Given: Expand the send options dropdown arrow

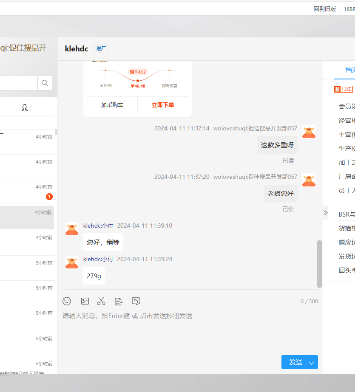Looking at the screenshot, I should [x=311, y=362].
